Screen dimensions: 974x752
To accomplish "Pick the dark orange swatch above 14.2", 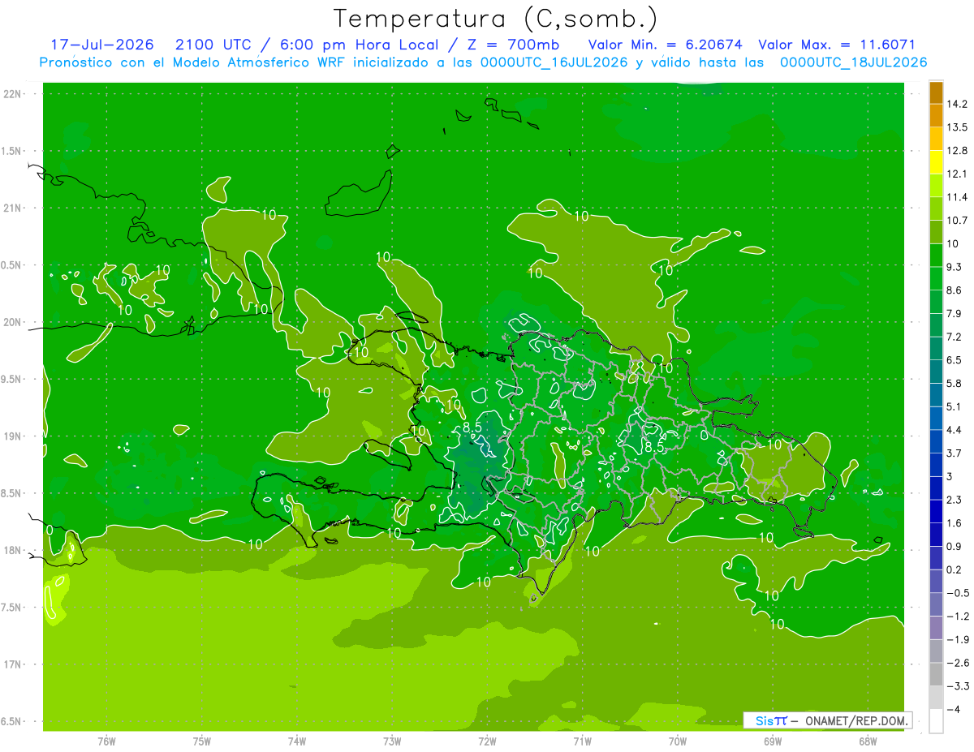I will click(936, 92).
